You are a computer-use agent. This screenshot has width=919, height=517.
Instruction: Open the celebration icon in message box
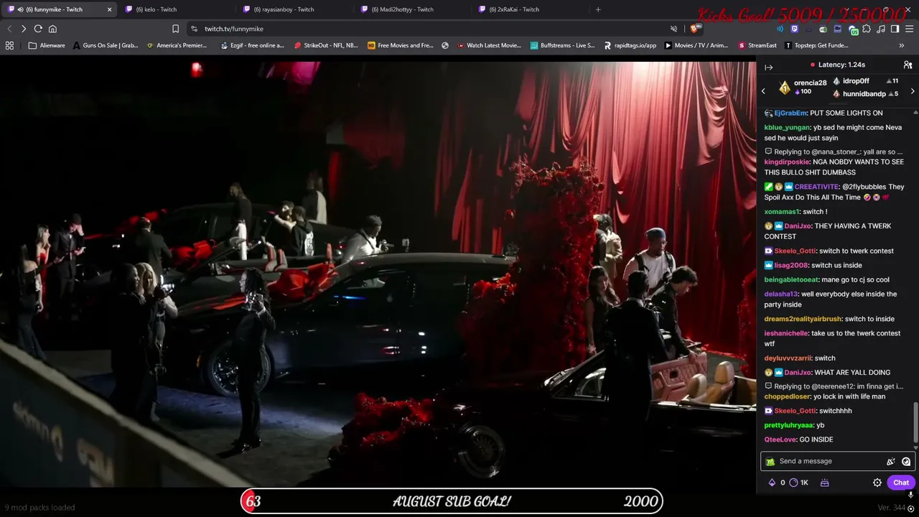coord(890,462)
